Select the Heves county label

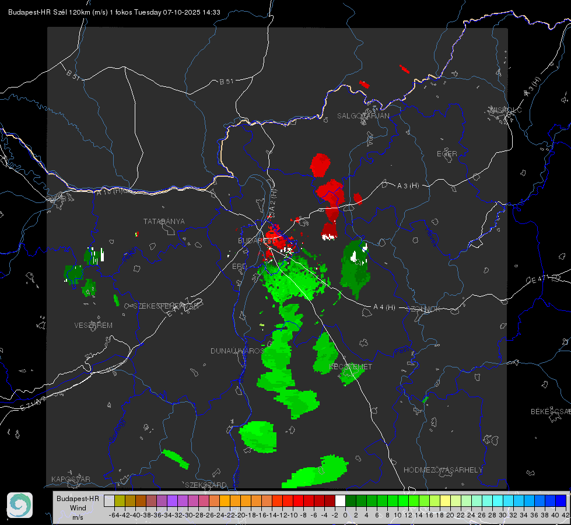point(431,237)
